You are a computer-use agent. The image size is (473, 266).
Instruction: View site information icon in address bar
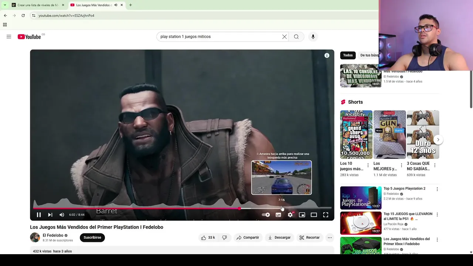[34, 16]
